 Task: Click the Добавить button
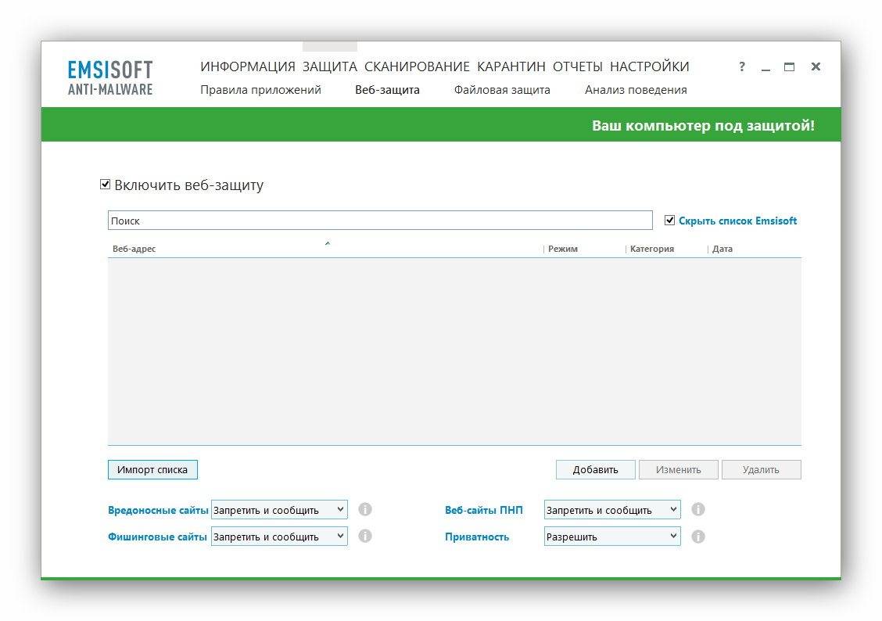[x=595, y=470]
